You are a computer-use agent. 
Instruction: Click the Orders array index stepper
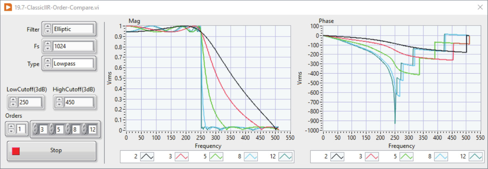point(12,129)
